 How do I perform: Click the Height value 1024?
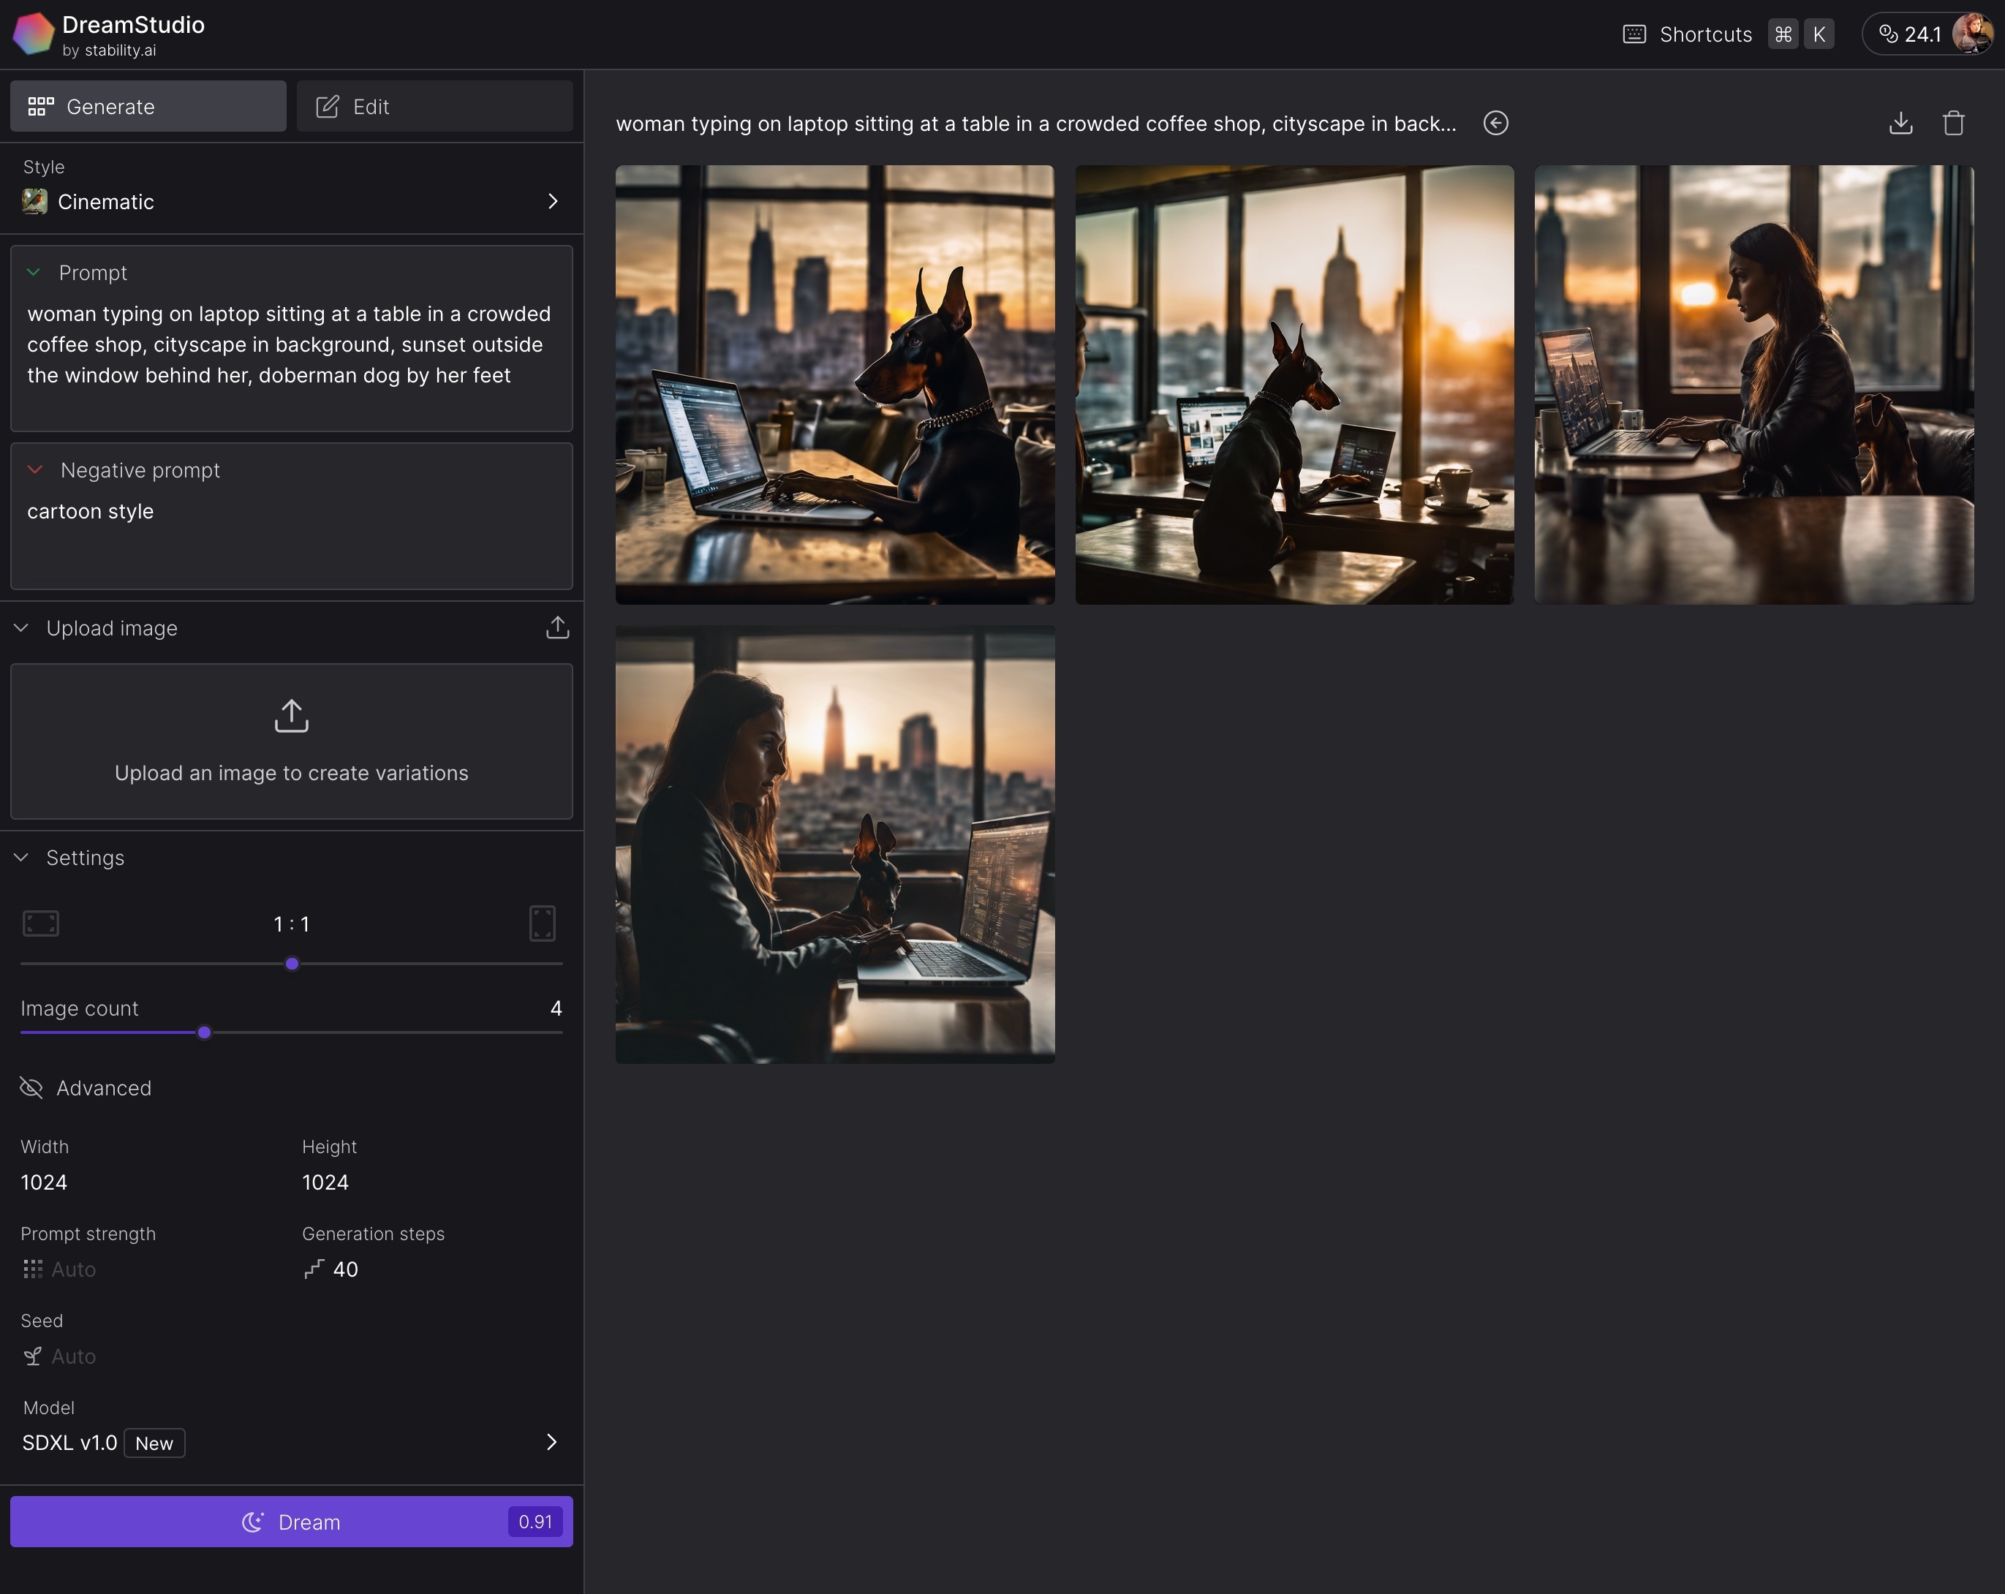click(x=325, y=1182)
